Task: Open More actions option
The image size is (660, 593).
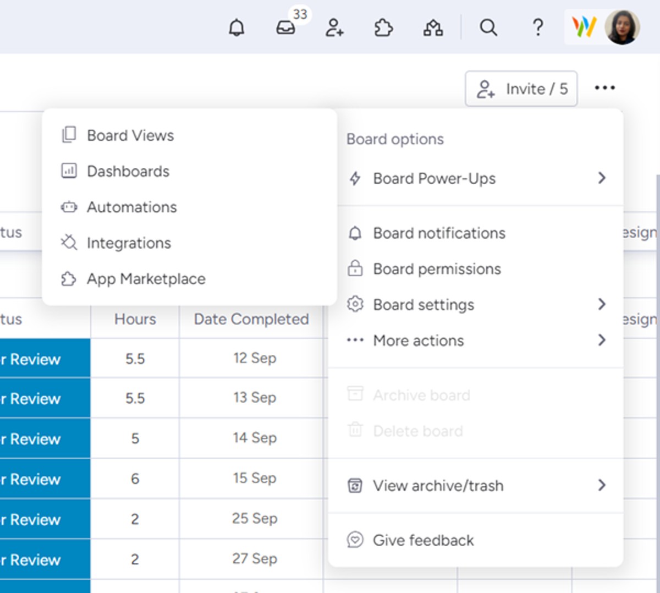Action: (x=476, y=341)
